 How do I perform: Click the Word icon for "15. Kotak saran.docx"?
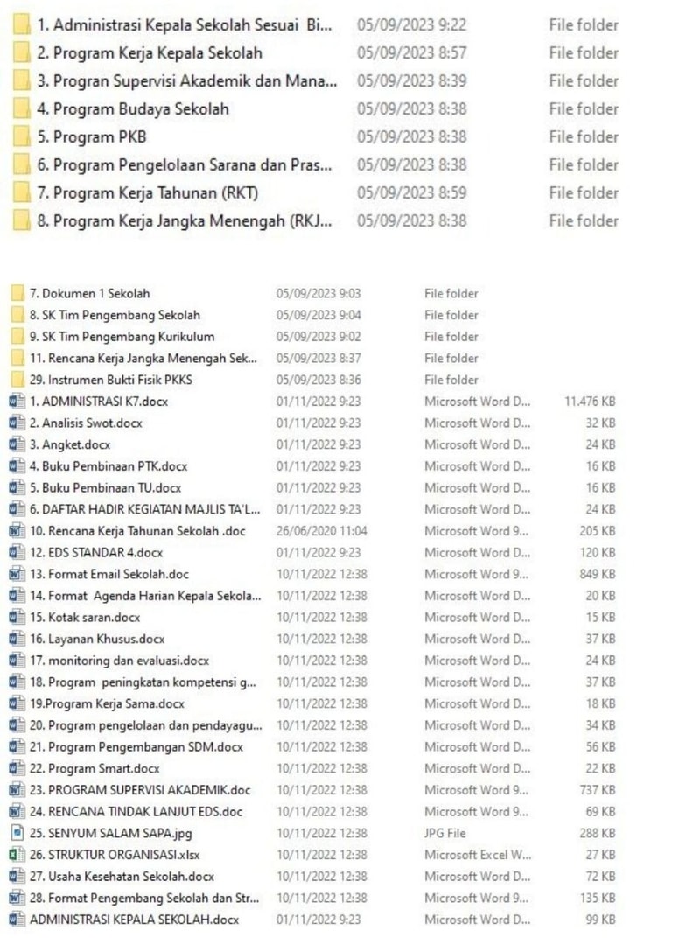[17, 618]
